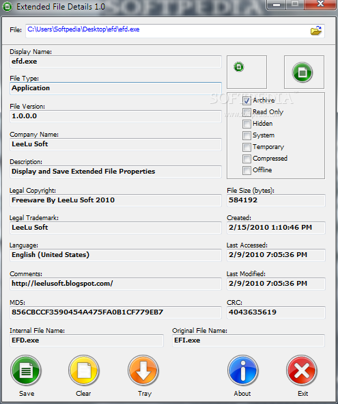338x404 pixels.
Task: Enable the Hidden attribute checkbox
Action: [247, 124]
